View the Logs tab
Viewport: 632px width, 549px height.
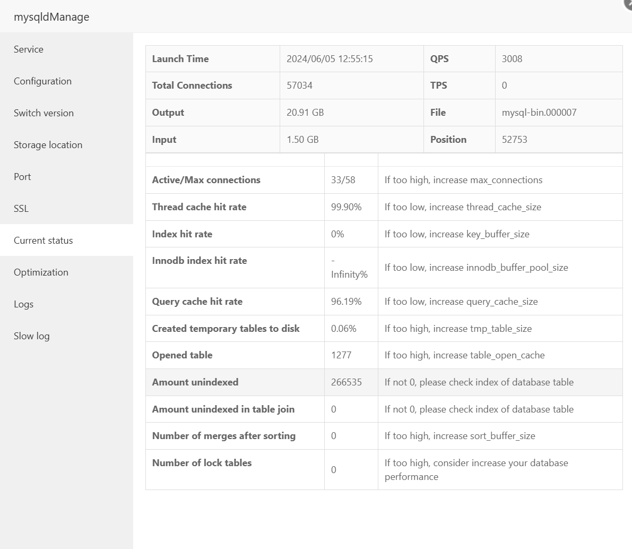point(23,304)
